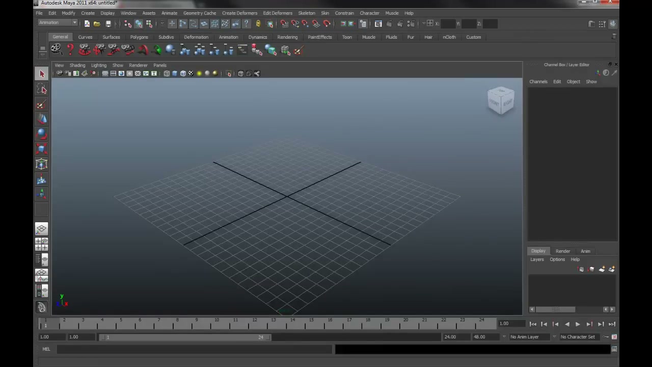Render current frame clapperboard icon
The width and height of the screenshot is (652, 367).
389,23
